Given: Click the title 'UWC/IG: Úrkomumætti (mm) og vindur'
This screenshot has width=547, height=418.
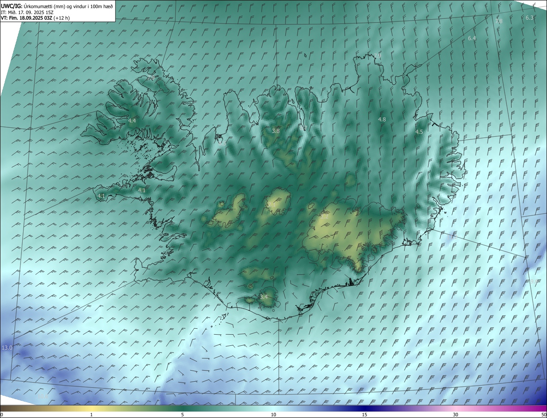Looking at the screenshot, I should click(57, 6).
